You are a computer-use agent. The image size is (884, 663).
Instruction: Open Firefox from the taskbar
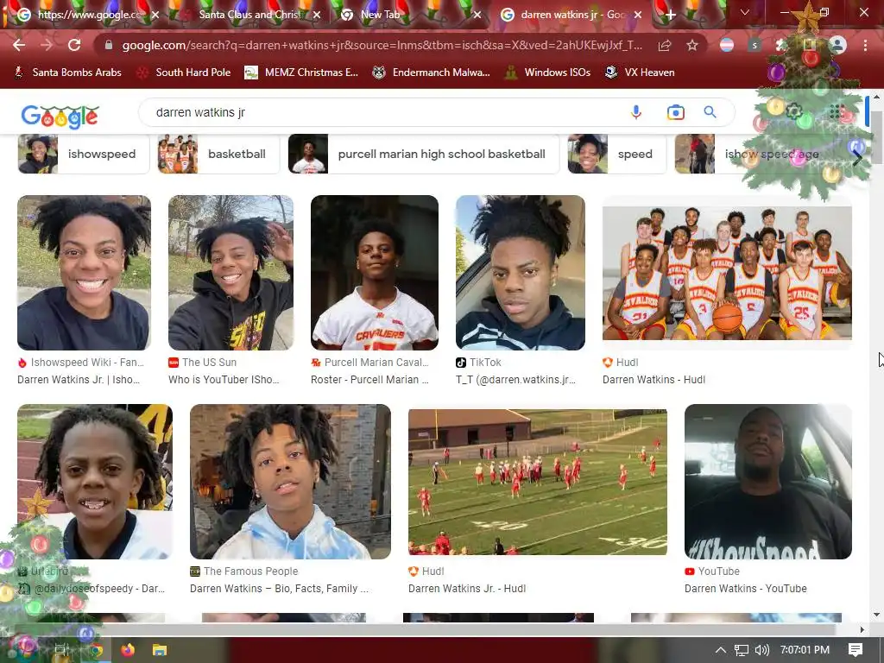tap(128, 650)
